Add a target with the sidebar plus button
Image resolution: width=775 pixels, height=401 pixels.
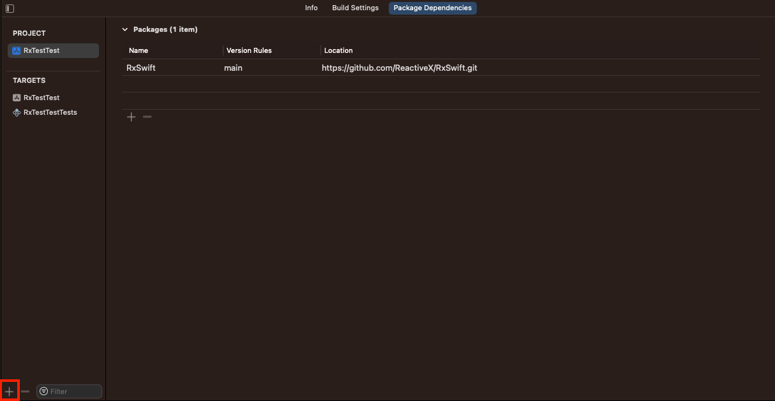[10, 391]
